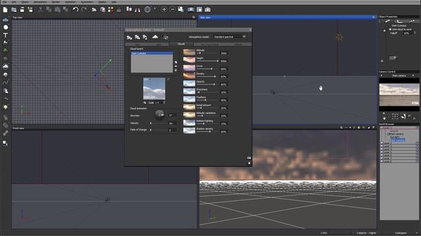Open Layer 6 options arrow

[417, 155]
